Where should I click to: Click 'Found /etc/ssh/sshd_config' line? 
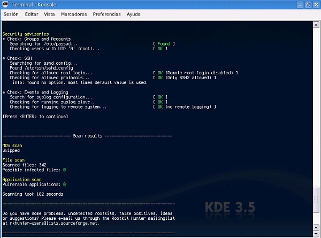pos(41,68)
